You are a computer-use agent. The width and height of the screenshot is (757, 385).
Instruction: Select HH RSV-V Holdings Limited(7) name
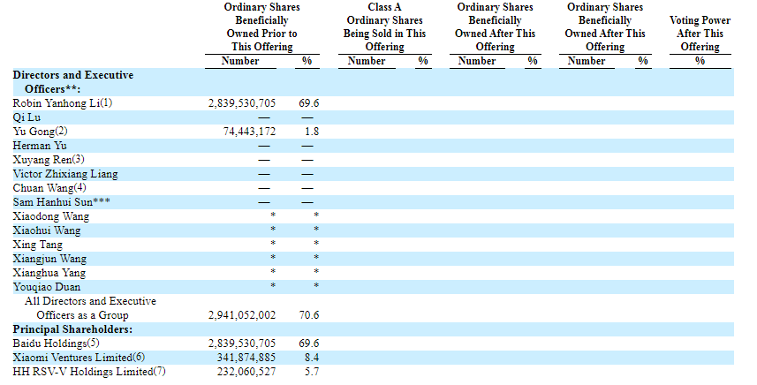click(89, 372)
